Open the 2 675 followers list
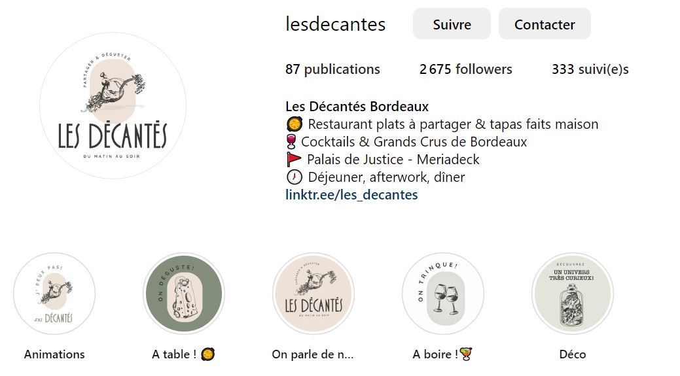The height and width of the screenshot is (376, 680). [466, 69]
